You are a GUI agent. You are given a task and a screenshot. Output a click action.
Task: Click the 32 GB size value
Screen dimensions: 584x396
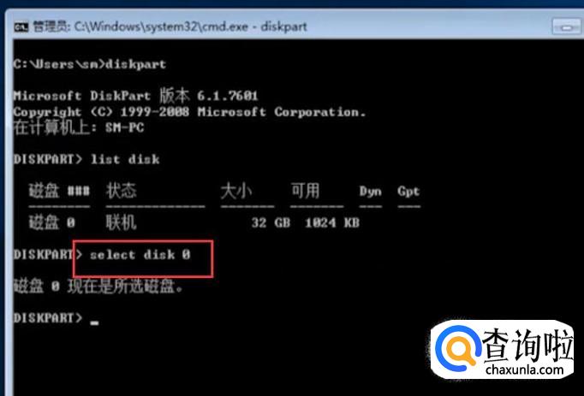coord(271,222)
